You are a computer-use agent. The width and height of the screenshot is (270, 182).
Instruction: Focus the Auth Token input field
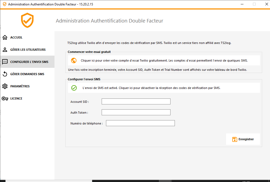click(x=136, y=112)
